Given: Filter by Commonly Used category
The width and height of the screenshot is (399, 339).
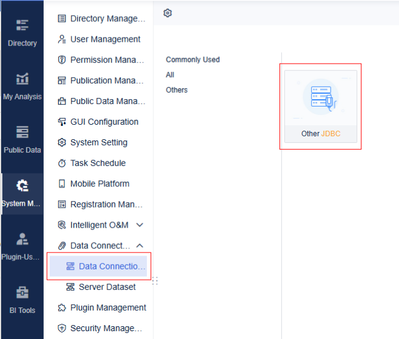Looking at the screenshot, I should (193, 60).
